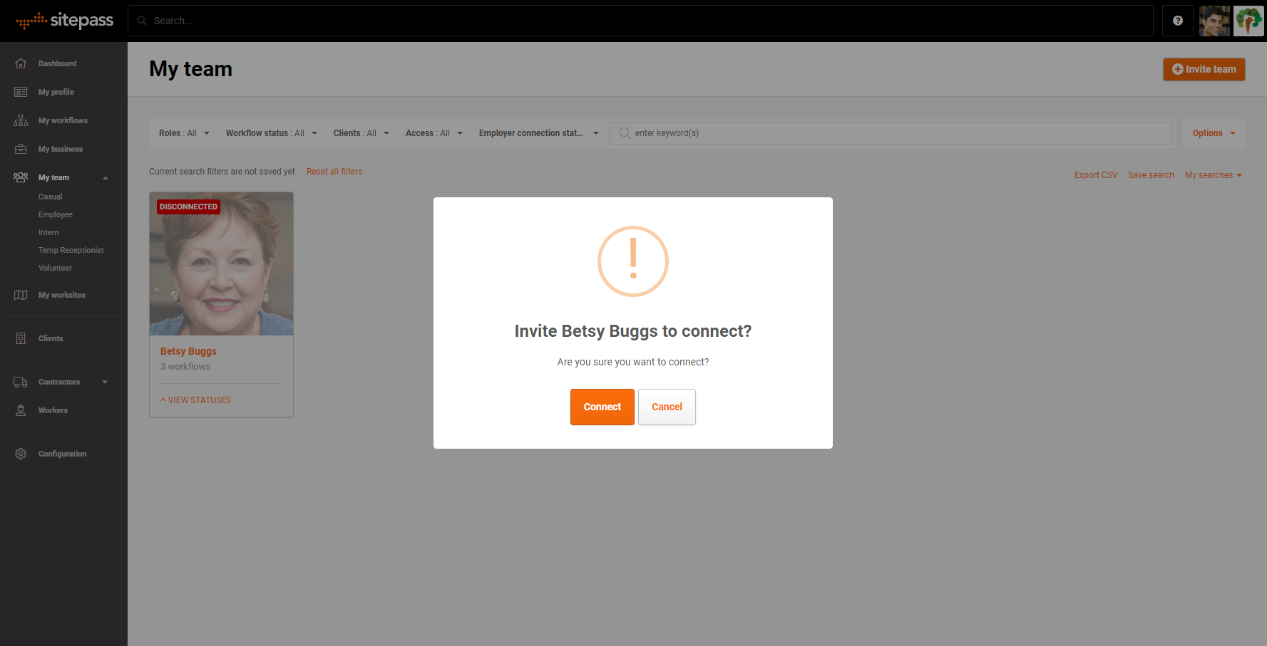Click the 3 workflows text
Image resolution: width=1267 pixels, height=646 pixels.
(x=185, y=367)
